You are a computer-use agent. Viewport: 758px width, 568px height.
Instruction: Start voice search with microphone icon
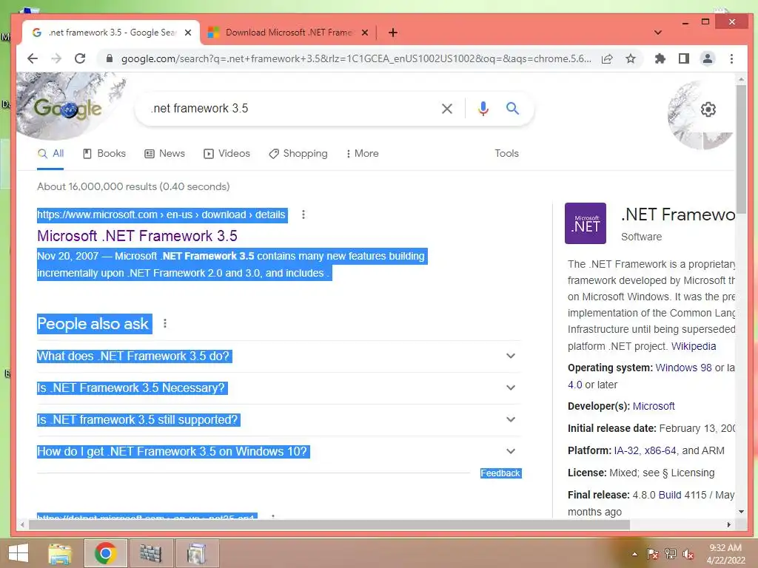pos(483,109)
